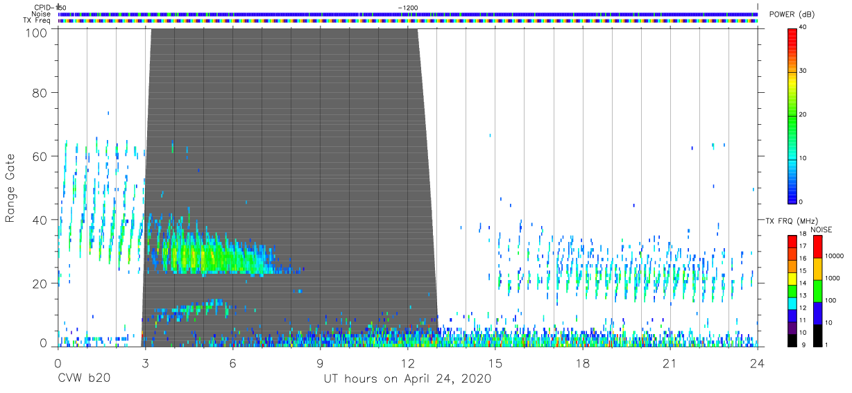Click the x-axis tick label 24
Screen dimensions: 852x393
pos(758,363)
